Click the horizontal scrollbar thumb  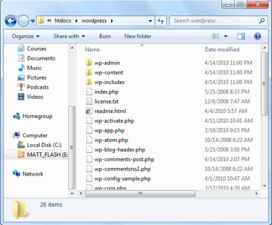(x=141, y=193)
